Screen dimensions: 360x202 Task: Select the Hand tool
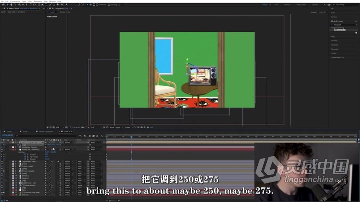(11, 4)
